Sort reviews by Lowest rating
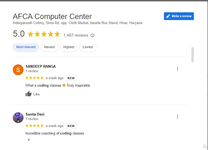 (x=88, y=47)
